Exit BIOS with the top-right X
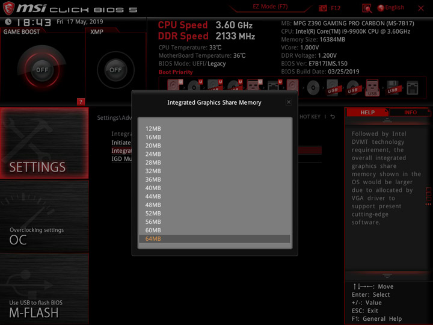 click(x=420, y=8)
